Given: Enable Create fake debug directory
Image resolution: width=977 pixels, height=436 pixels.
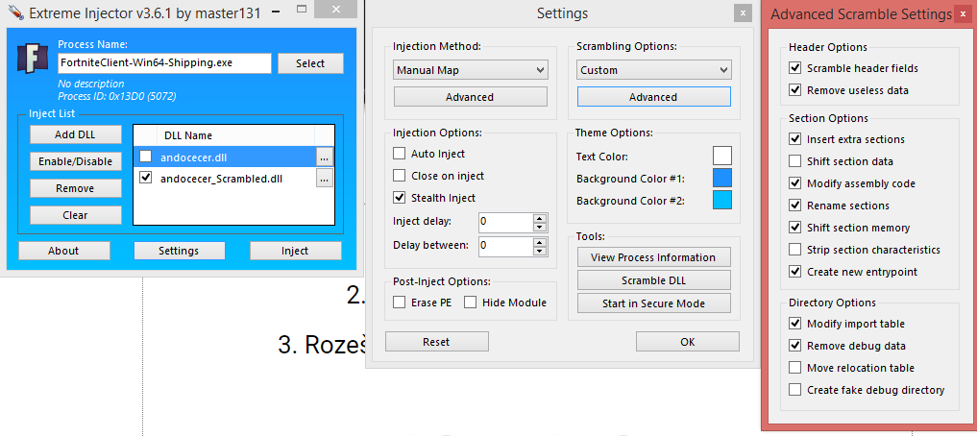Looking at the screenshot, I should coord(794,390).
